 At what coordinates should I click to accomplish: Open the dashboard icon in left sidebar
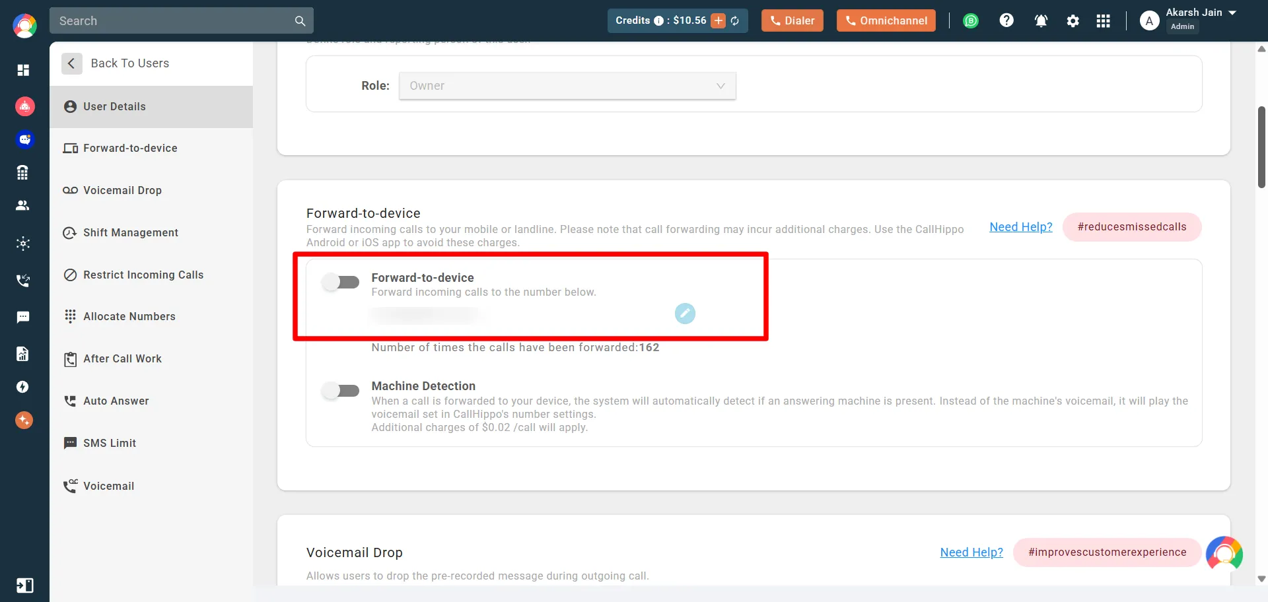click(x=24, y=70)
